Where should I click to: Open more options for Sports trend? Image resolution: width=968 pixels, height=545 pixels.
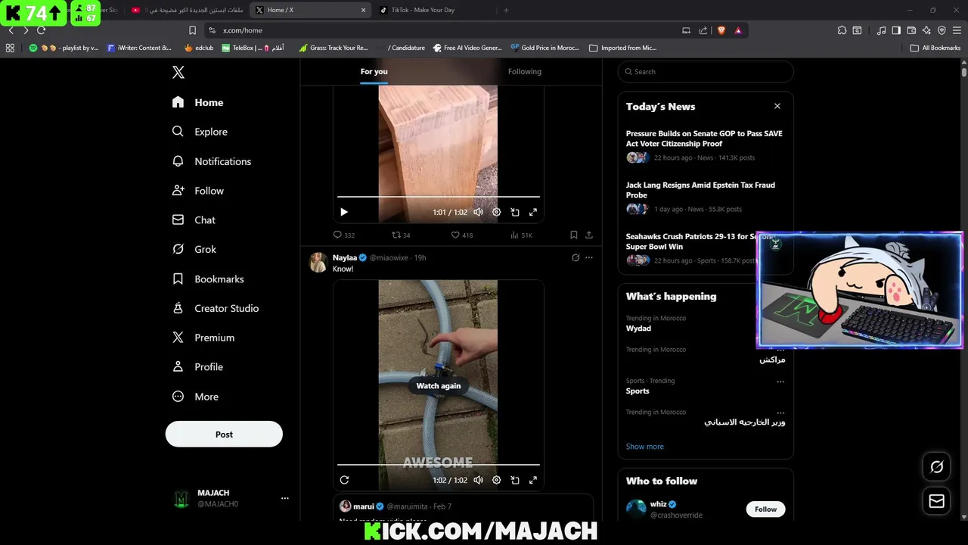click(x=780, y=381)
